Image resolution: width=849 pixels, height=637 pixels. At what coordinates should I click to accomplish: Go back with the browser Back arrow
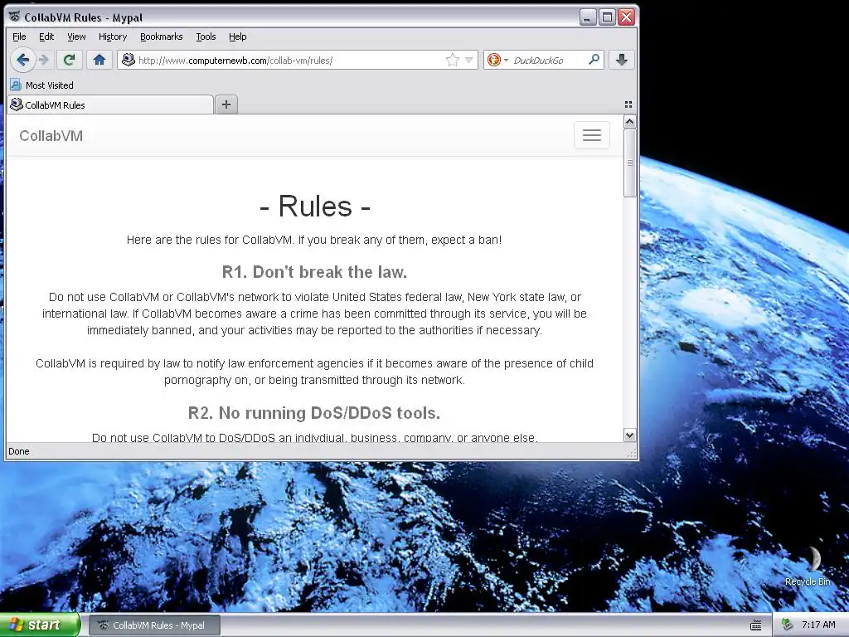22,60
